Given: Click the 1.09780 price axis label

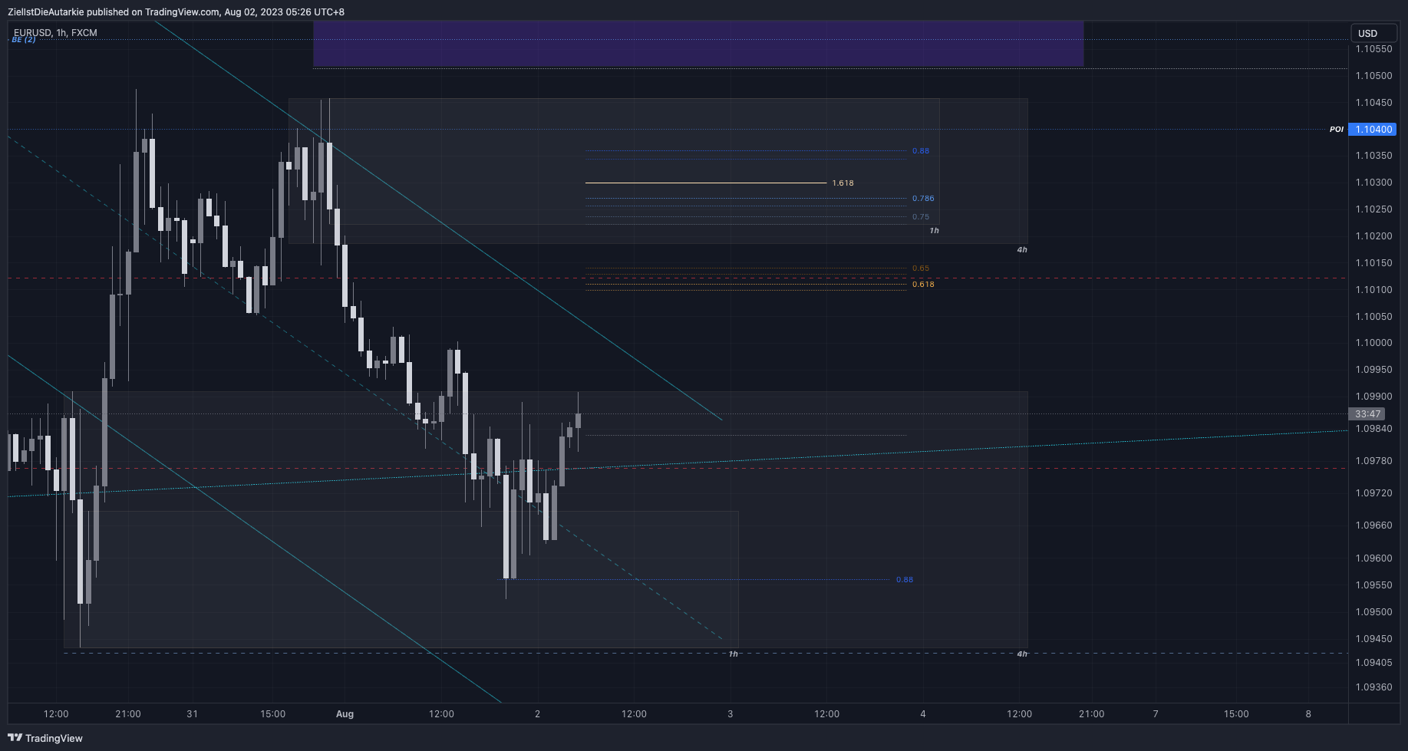Looking at the screenshot, I should (x=1373, y=461).
